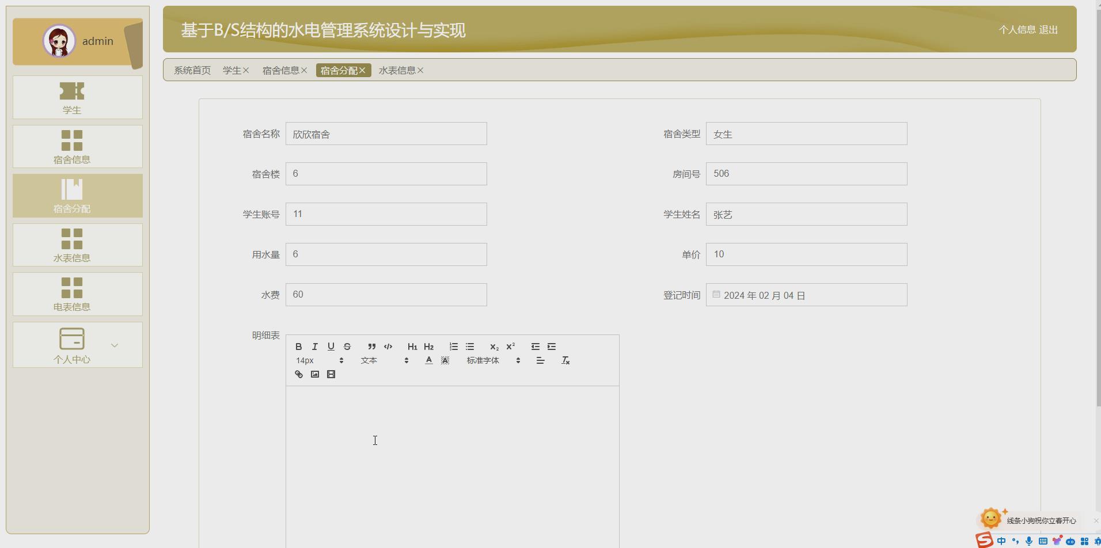Switch to the 系统首页 tab
1101x548 pixels.
(x=192, y=70)
